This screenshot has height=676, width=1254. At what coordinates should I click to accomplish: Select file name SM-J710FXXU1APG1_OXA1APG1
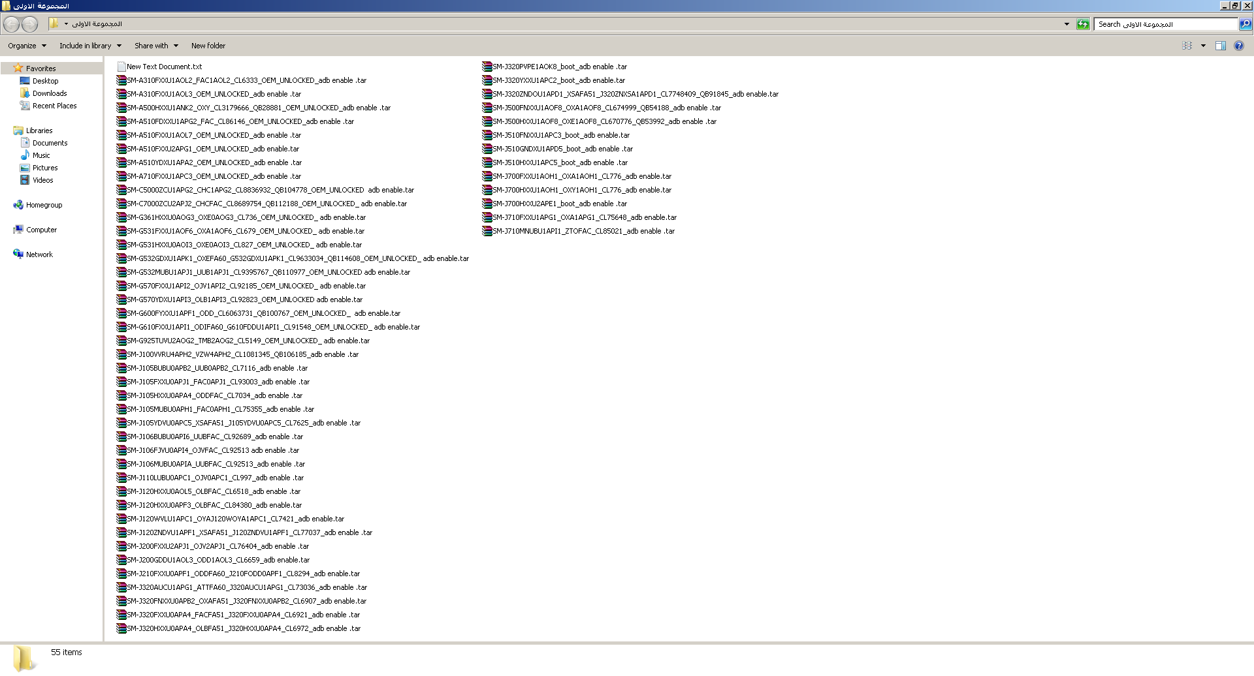coord(585,217)
